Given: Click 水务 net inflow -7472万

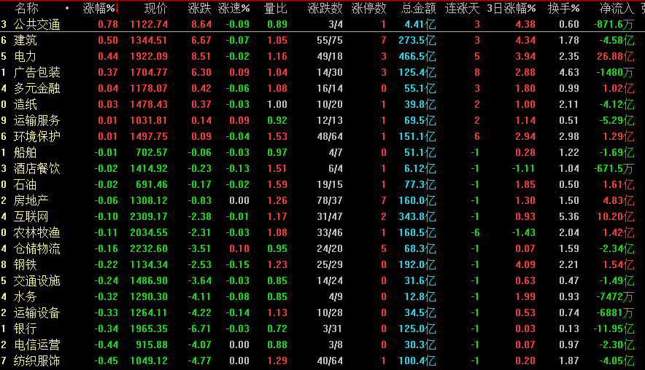Looking at the screenshot, I should click(615, 296).
